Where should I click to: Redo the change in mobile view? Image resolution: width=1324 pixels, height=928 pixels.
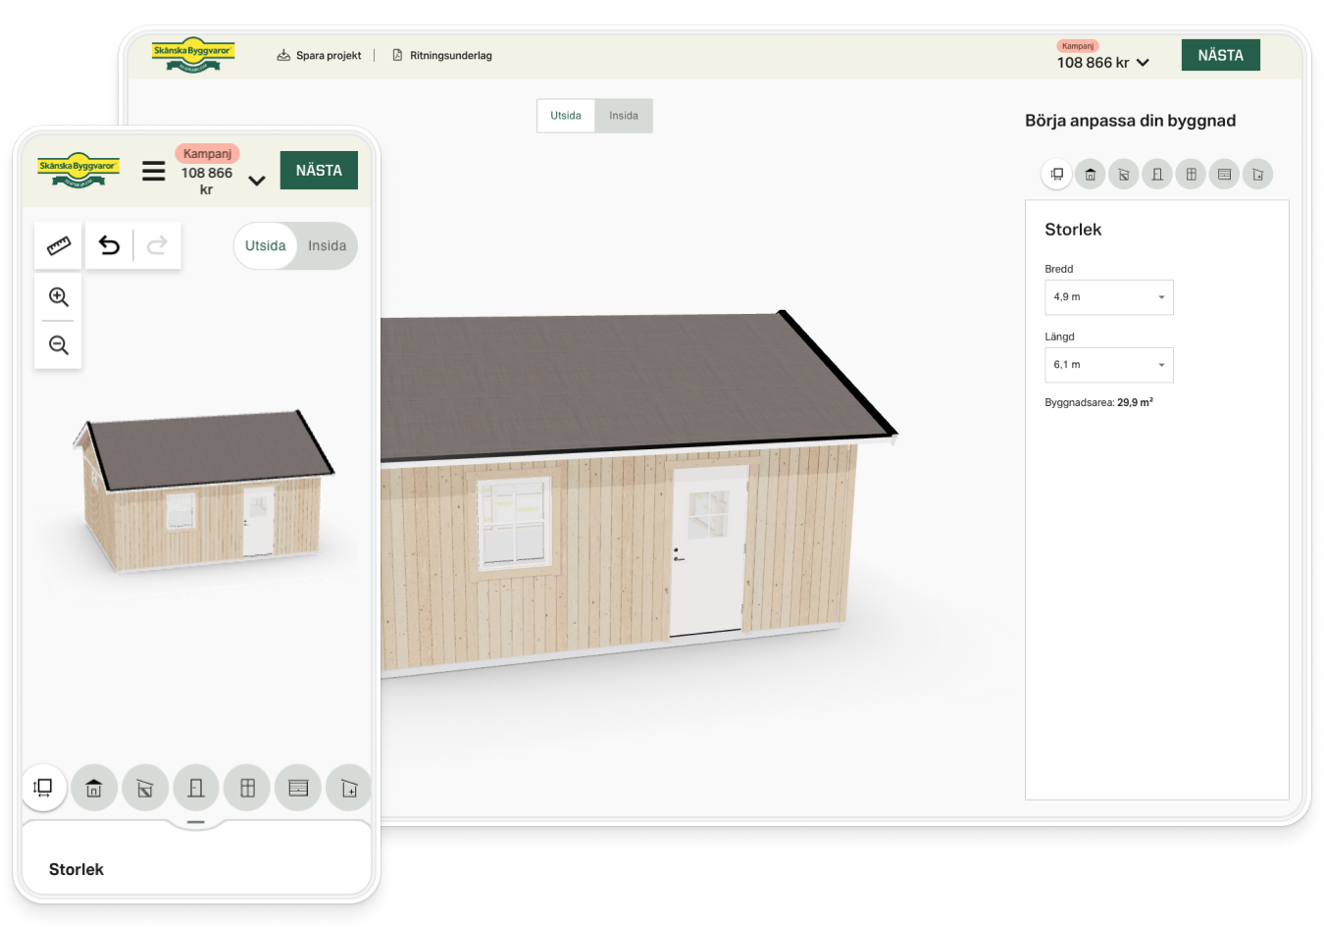click(x=157, y=245)
